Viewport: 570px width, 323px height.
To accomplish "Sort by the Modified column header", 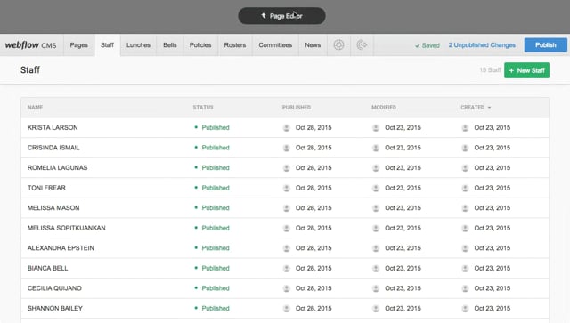I will (x=384, y=108).
